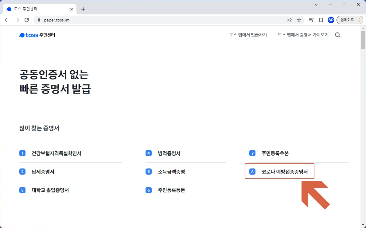Open 토스 앱에서 증명서 가져오기 menu link
Image resolution: width=366 pixels, height=228 pixels.
[303, 35]
